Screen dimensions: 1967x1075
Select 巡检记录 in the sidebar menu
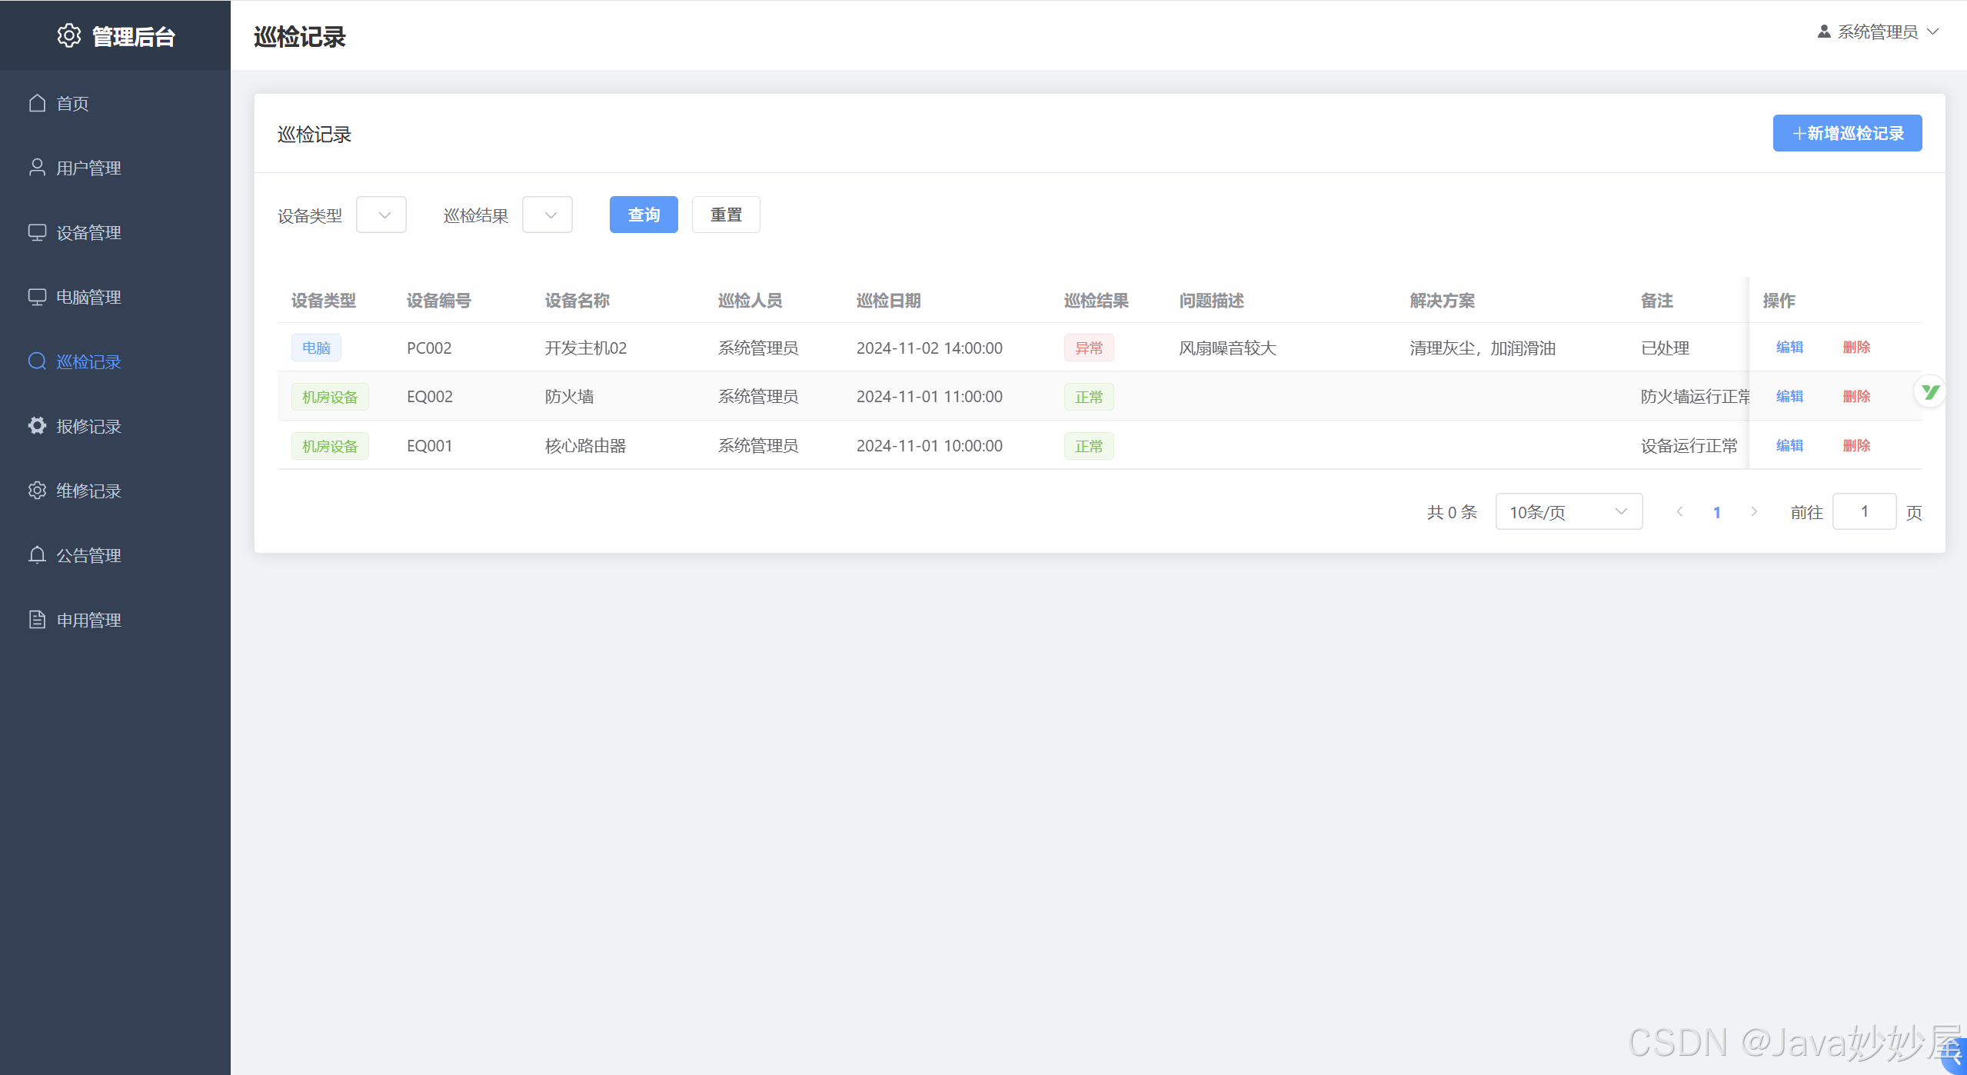115,361
